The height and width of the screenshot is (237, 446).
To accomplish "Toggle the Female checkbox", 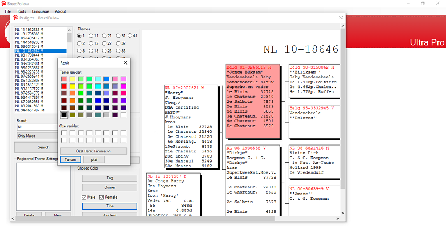I will pyautogui.click(x=102, y=197).
